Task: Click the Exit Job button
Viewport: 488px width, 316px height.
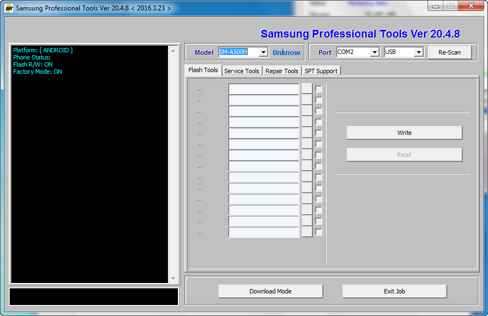Action: (394, 291)
